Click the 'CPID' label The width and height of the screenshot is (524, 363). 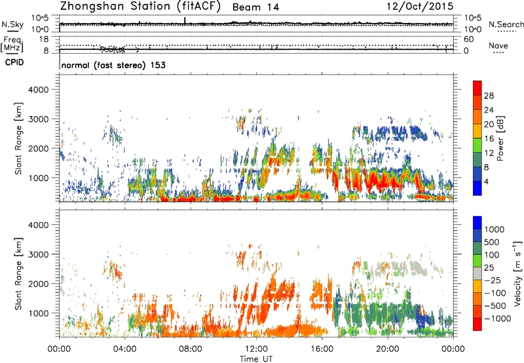(14, 62)
